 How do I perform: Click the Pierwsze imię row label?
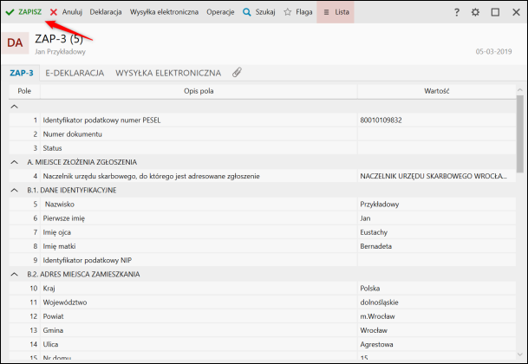pos(63,218)
